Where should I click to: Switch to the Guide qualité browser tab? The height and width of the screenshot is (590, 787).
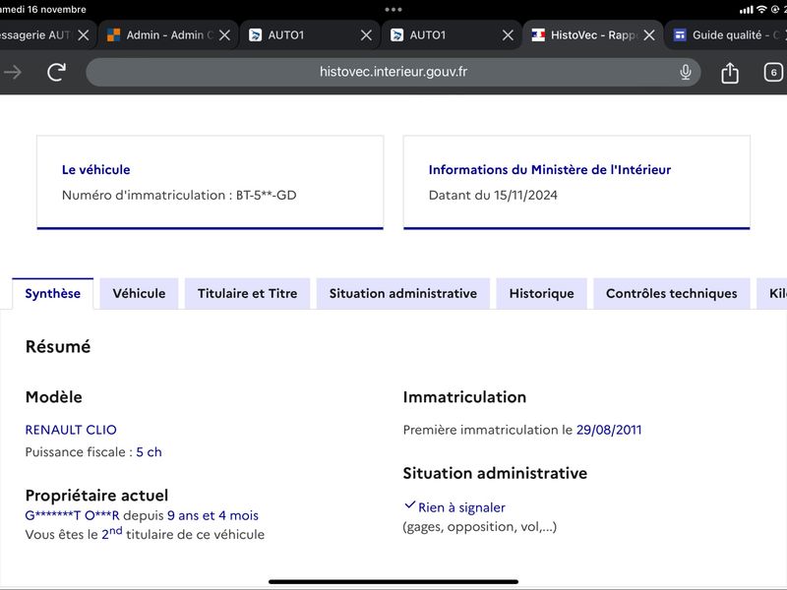tap(726, 35)
